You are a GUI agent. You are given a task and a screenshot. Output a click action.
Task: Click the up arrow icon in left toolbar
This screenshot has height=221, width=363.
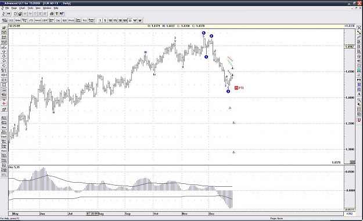click(x=4, y=52)
